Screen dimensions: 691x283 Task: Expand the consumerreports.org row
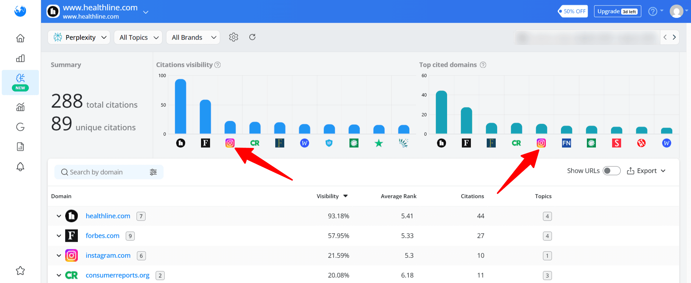59,275
